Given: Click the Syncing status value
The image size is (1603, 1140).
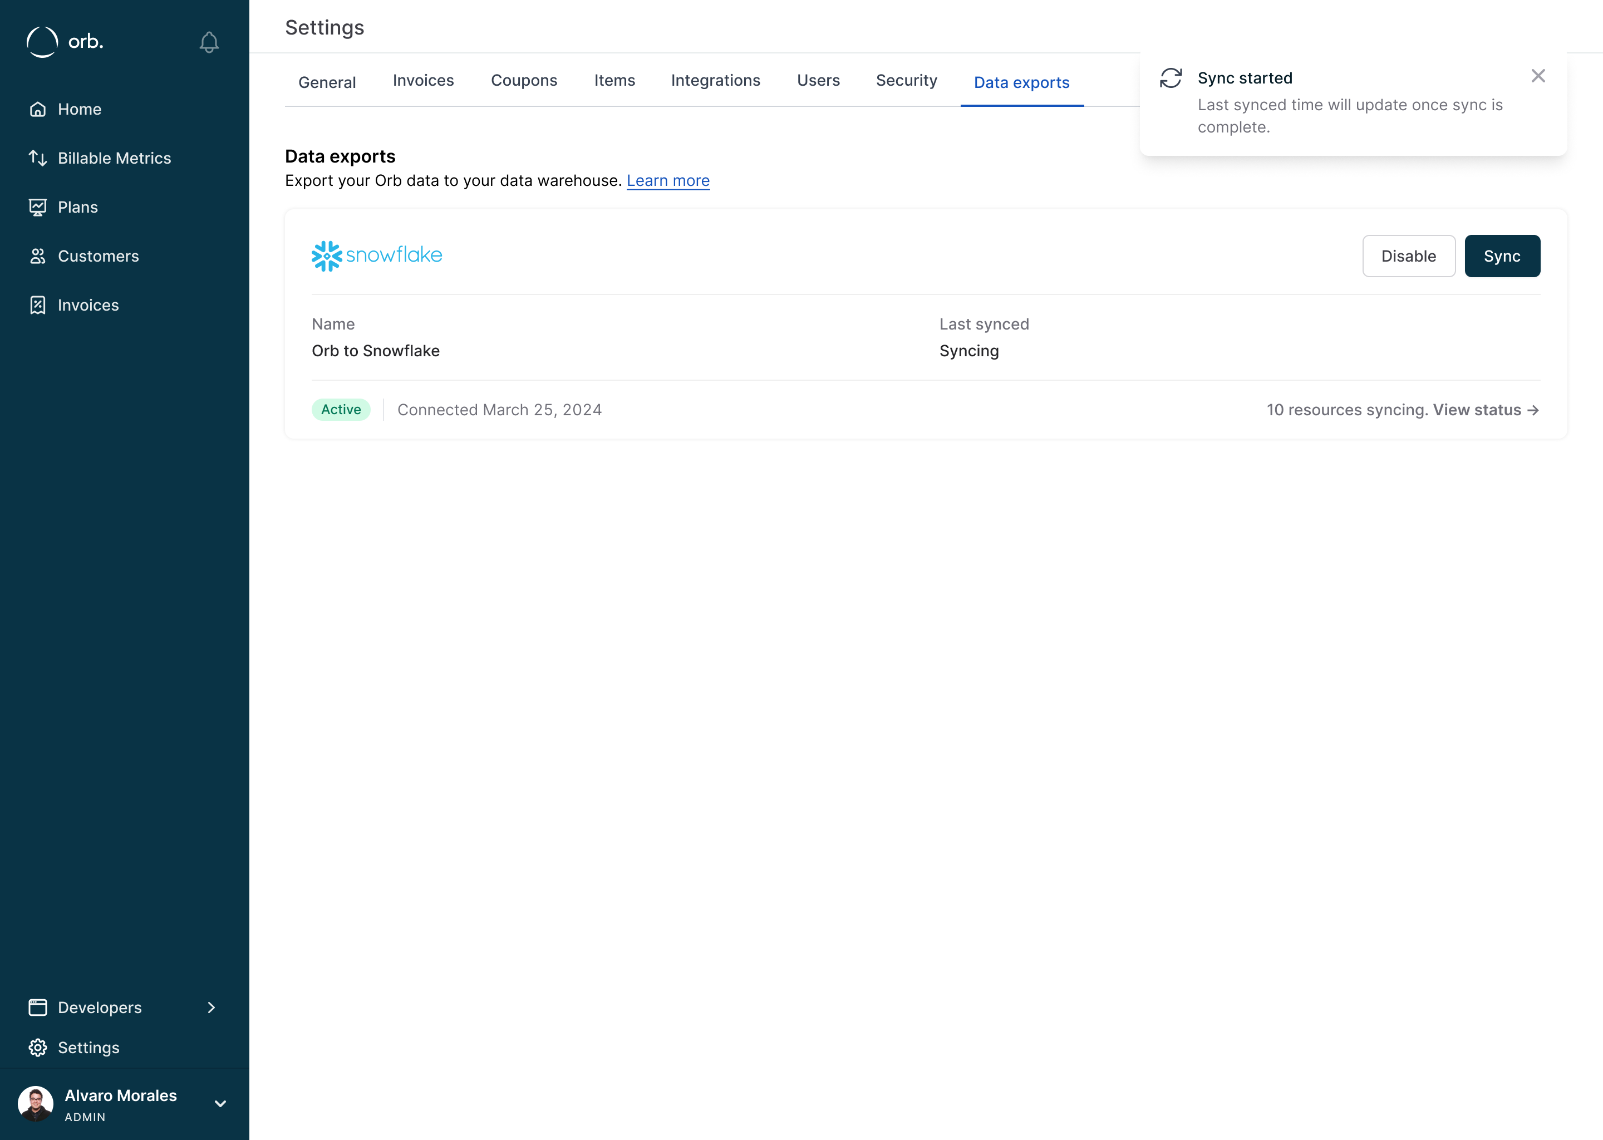Looking at the screenshot, I should tap(968, 351).
